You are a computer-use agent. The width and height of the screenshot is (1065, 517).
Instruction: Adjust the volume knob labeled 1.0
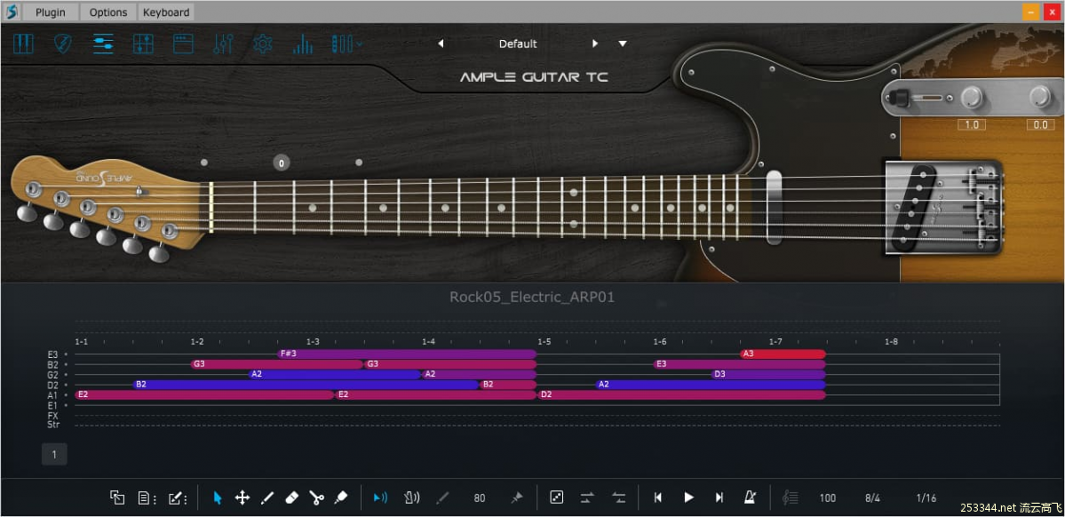972,97
